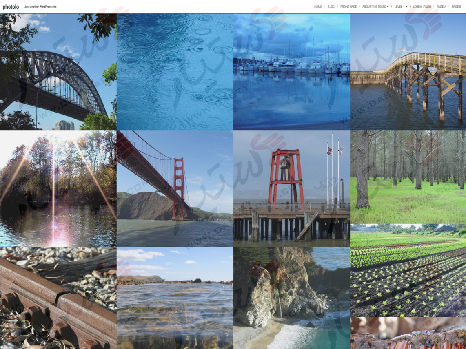This screenshot has height=349, width=466.
Task: Go to the Blog page
Action: point(331,7)
